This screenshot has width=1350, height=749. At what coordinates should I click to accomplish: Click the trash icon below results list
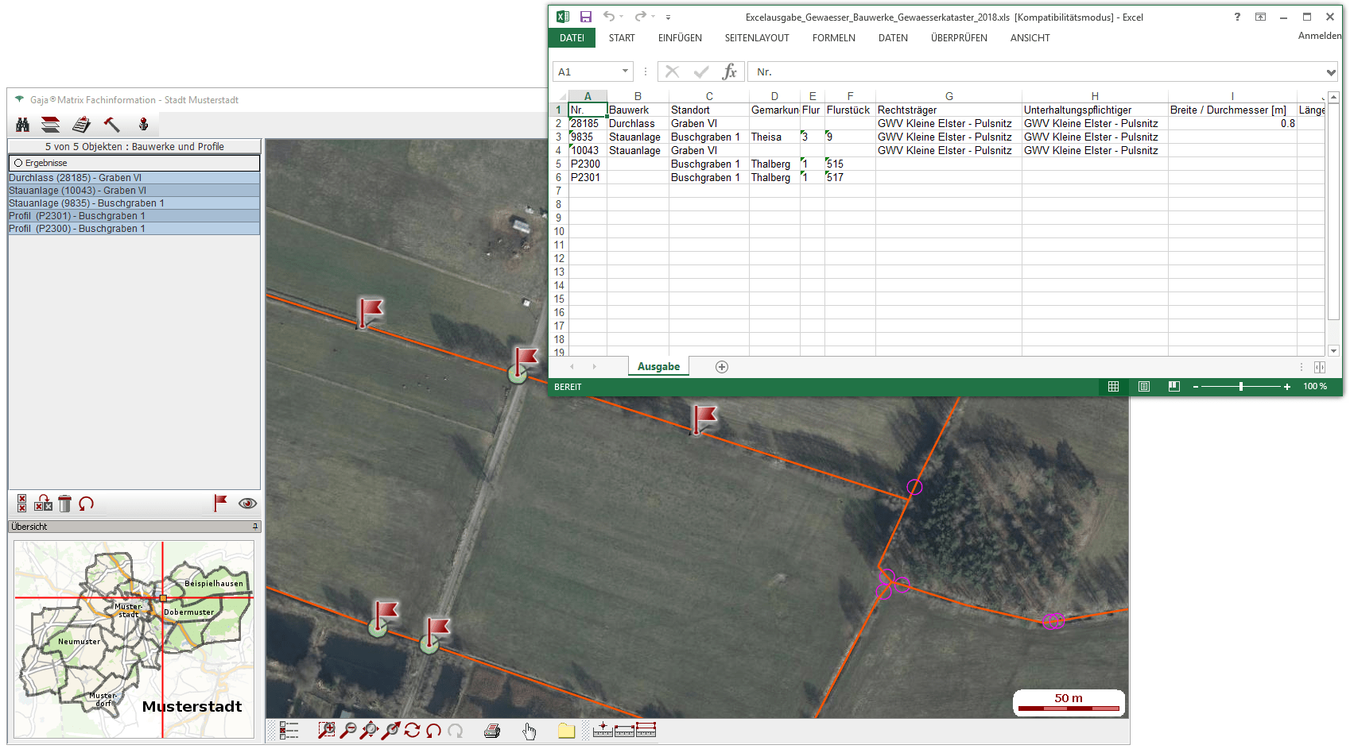[65, 504]
